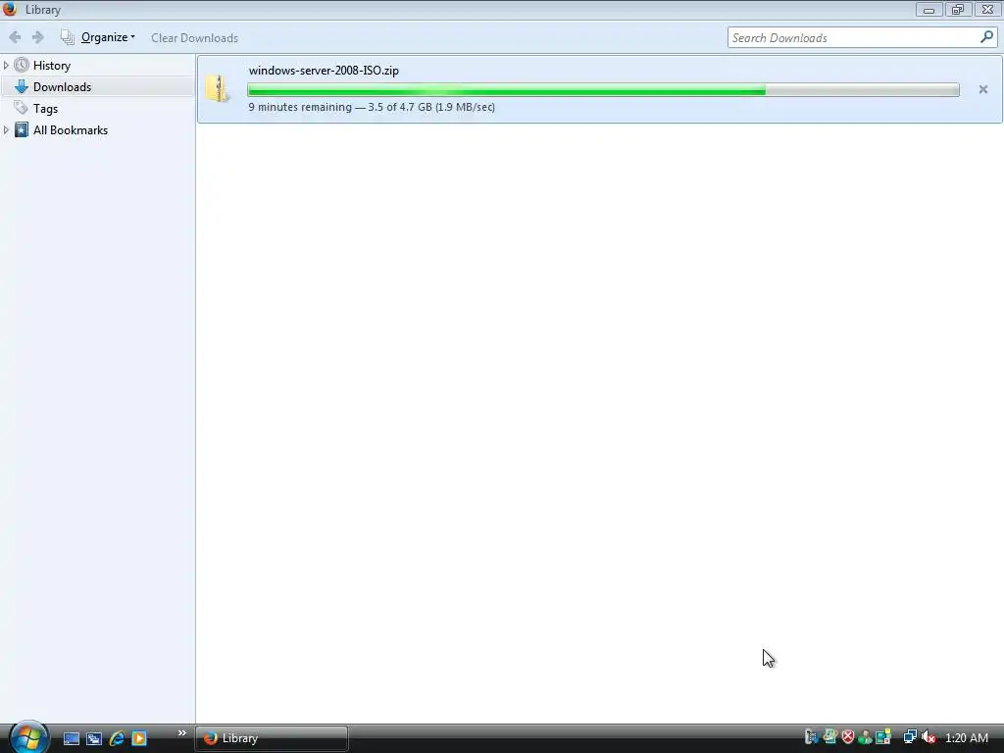
Task: Click the Forward navigation arrow
Action: 38,38
